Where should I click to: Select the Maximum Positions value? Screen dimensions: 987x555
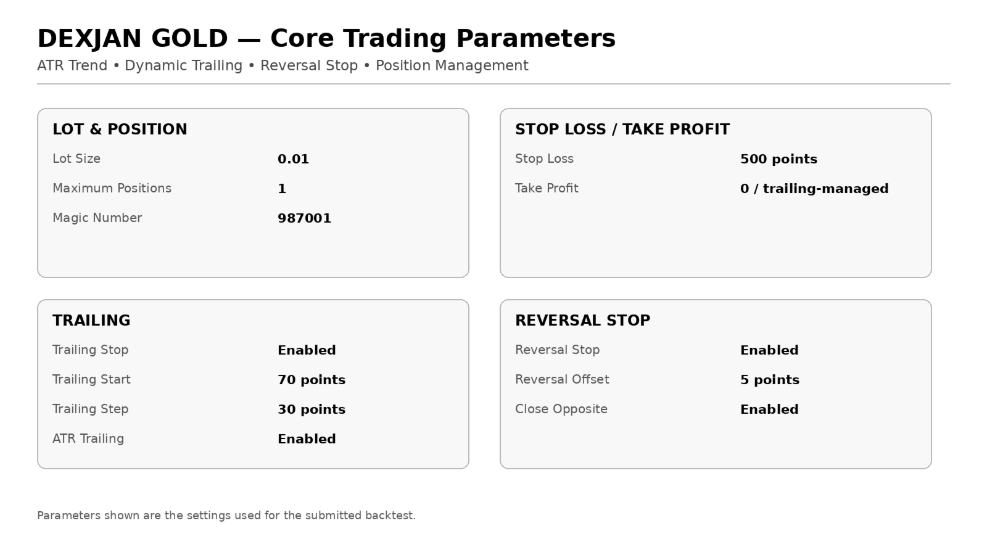[x=282, y=189]
